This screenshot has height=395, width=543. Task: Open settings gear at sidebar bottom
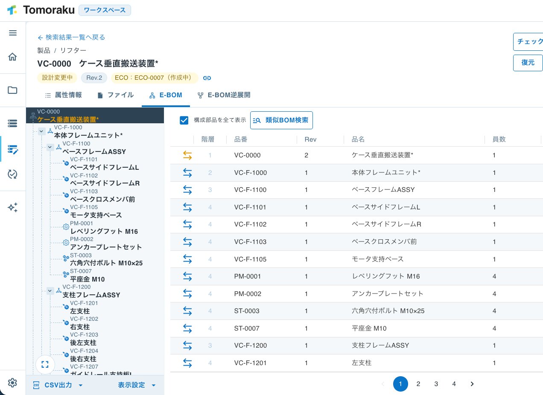[x=13, y=383]
